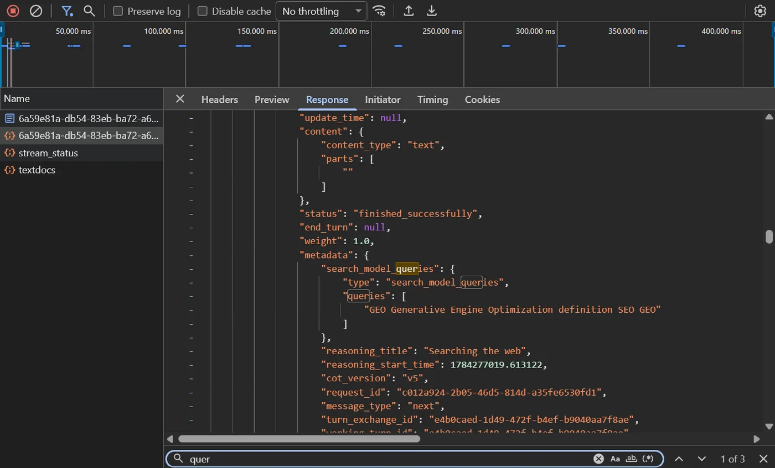This screenshot has height=468, width=775.
Task: Open the Initiator tab
Action: tap(383, 99)
